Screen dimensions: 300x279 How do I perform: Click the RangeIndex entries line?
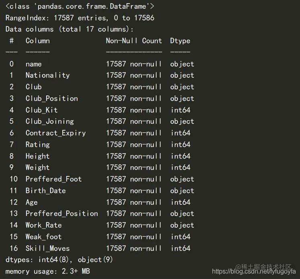click(x=80, y=18)
